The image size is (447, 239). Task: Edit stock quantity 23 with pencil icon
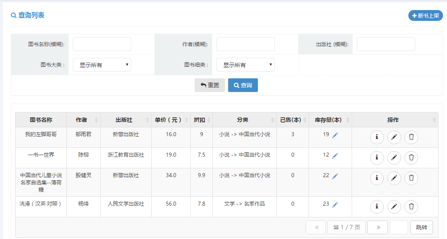click(x=335, y=204)
